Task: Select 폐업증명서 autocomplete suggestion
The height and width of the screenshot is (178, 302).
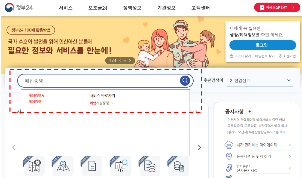Action: click(x=36, y=96)
